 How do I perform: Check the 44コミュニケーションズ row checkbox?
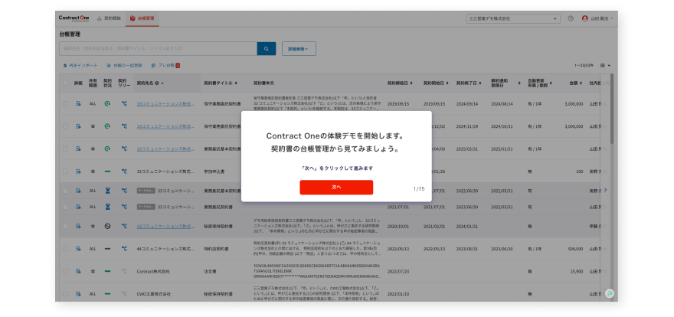65,249
